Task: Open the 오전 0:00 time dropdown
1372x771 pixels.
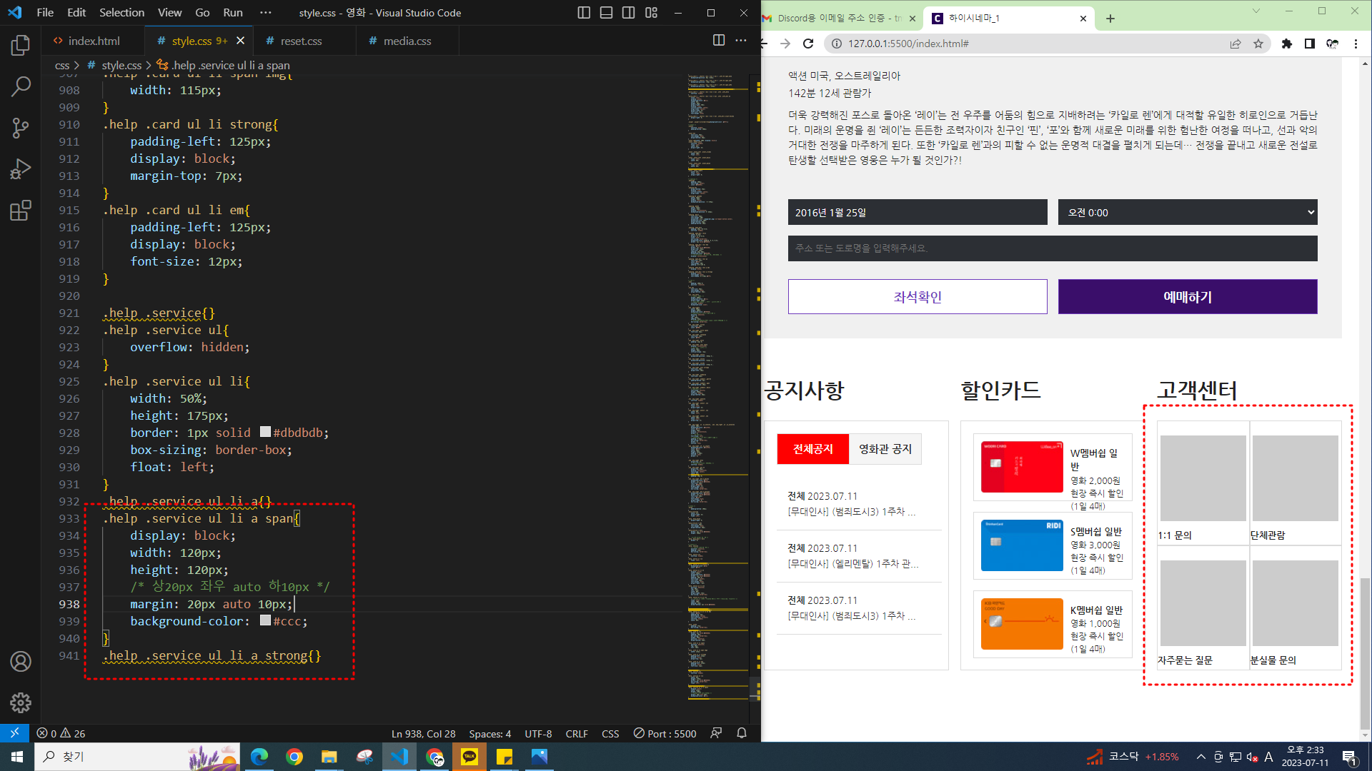Action: 1187,213
